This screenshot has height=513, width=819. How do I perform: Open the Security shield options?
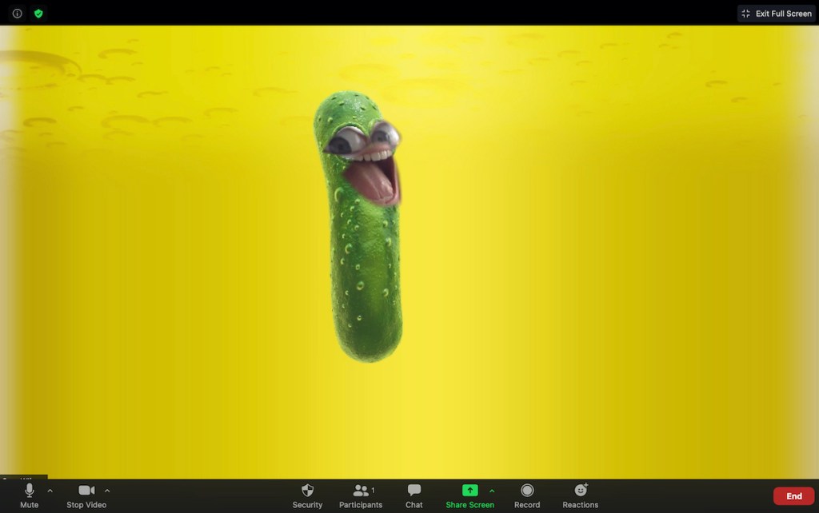click(307, 490)
